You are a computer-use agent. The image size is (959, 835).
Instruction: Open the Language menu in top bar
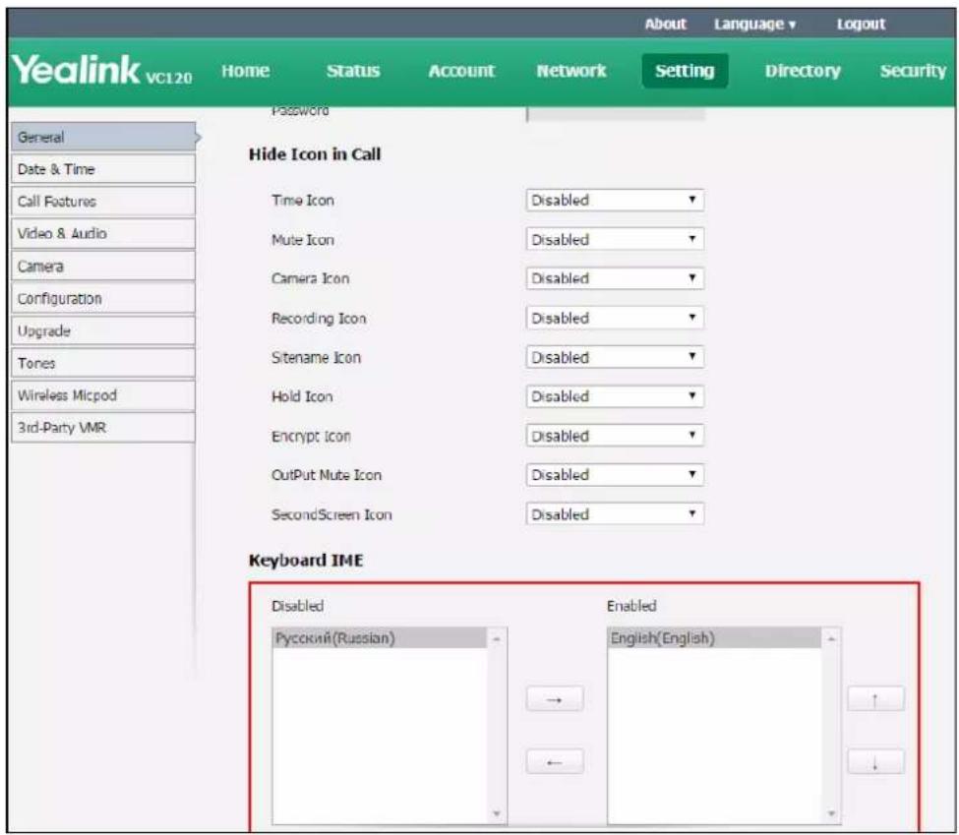coord(754,24)
